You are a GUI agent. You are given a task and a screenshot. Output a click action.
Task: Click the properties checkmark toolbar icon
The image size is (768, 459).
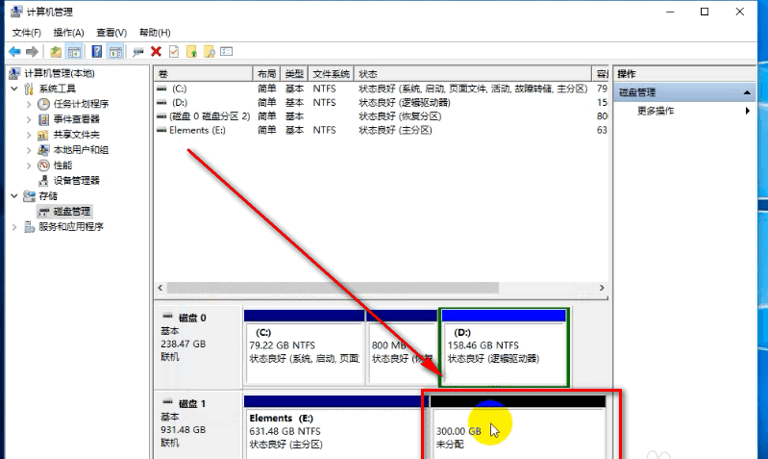point(174,51)
